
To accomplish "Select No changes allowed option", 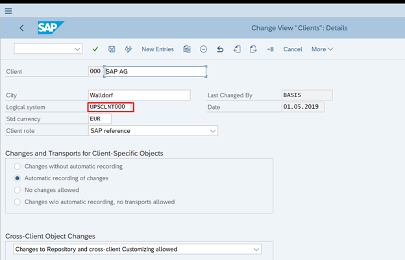I will tap(18, 190).
